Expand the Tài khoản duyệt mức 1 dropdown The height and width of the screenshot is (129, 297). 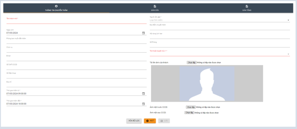click(x=288, y=54)
